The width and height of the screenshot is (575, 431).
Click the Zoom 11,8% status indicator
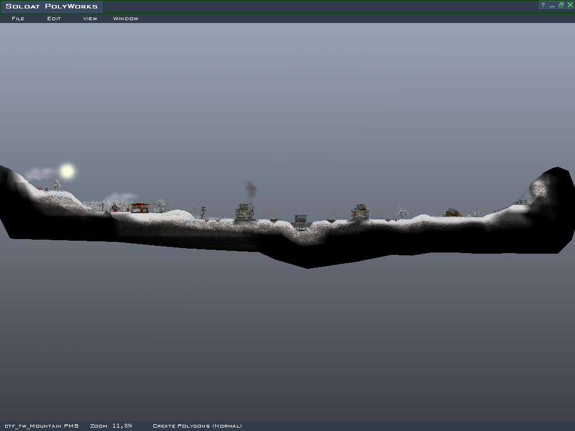tap(111, 426)
